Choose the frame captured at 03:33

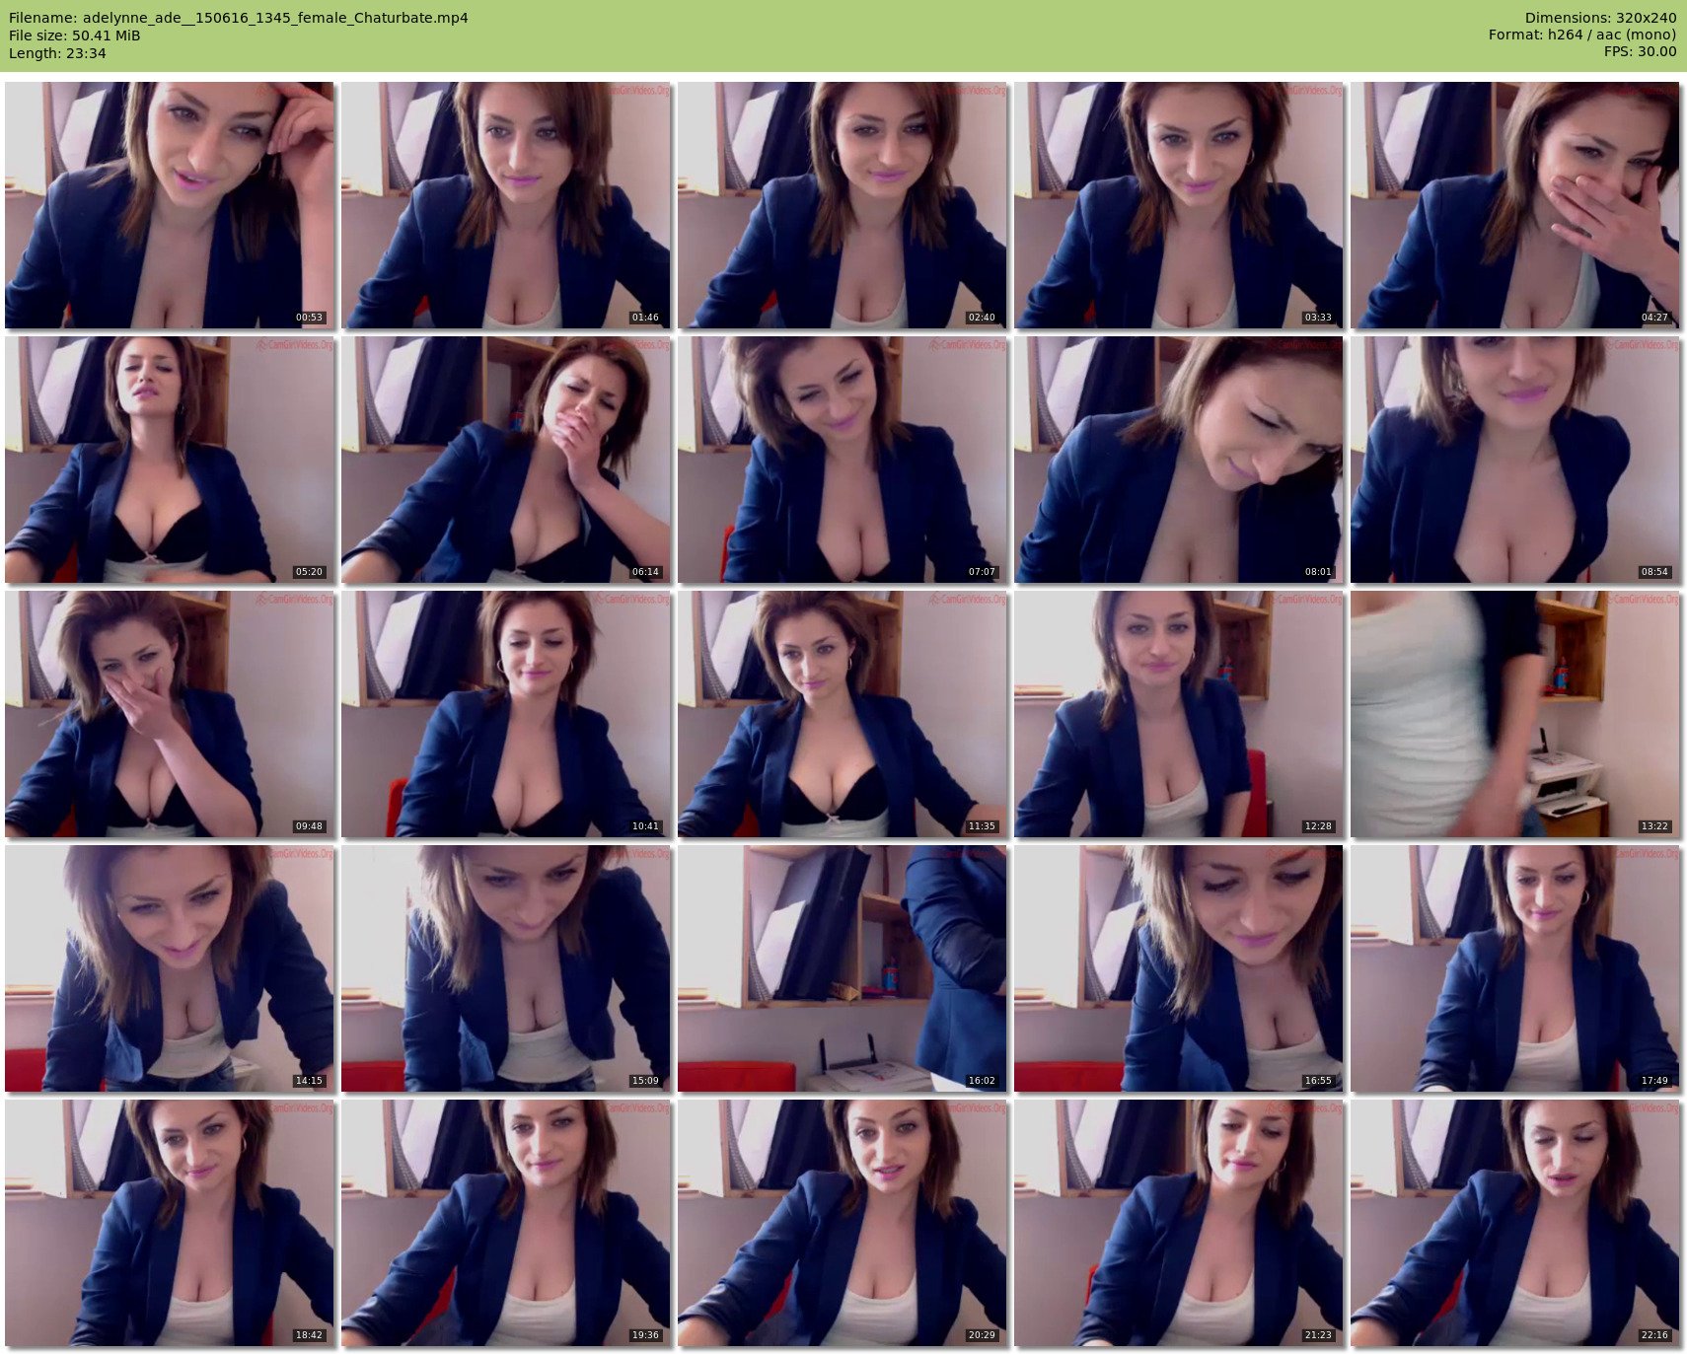tap(1179, 205)
